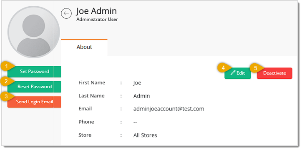Click the user avatar placeholder image
The height and width of the screenshot is (150, 302).
(x=34, y=32)
